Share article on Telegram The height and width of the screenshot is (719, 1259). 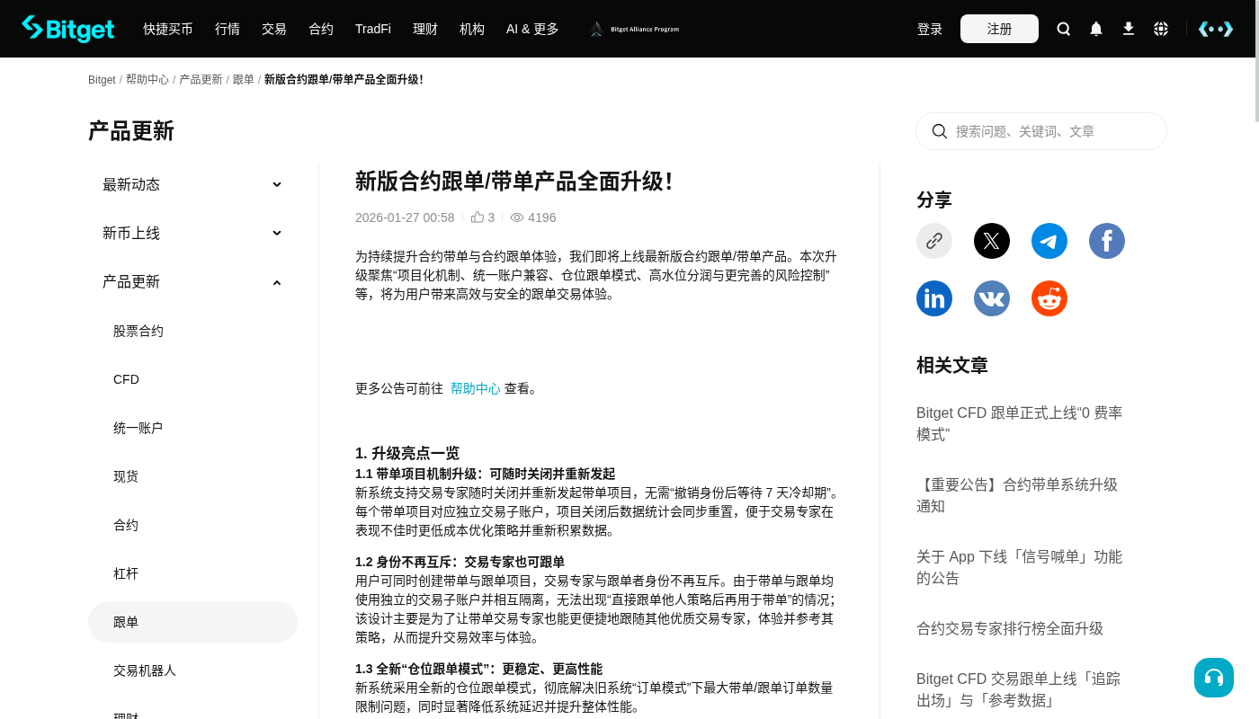click(x=1049, y=241)
